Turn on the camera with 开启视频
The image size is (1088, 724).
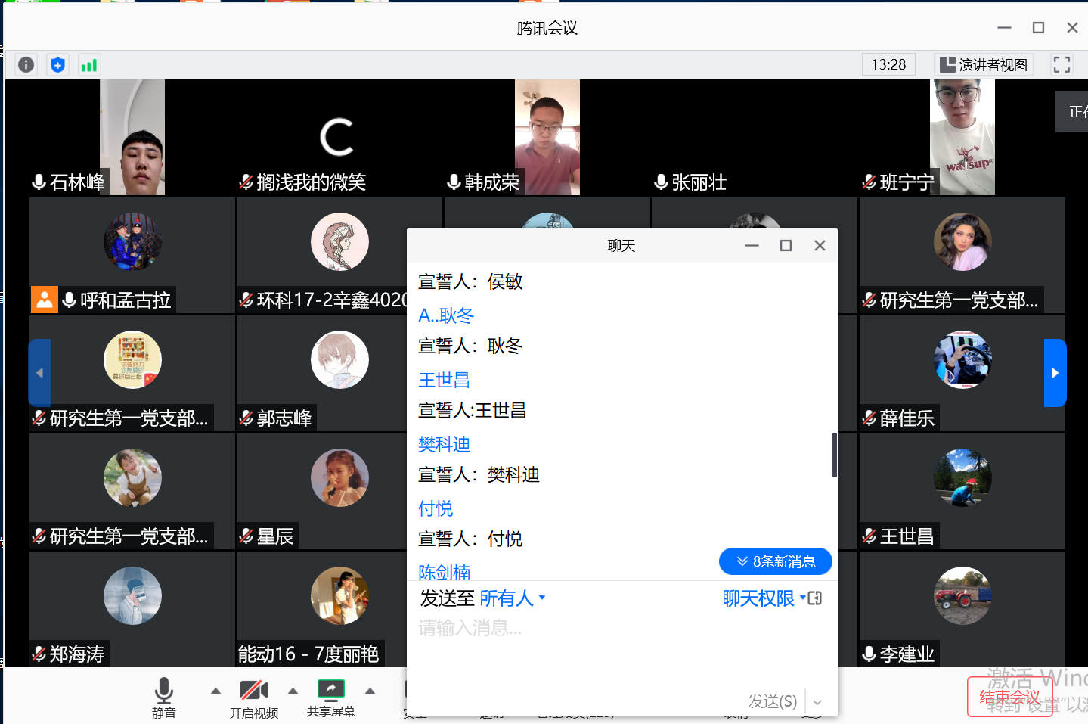click(x=254, y=698)
